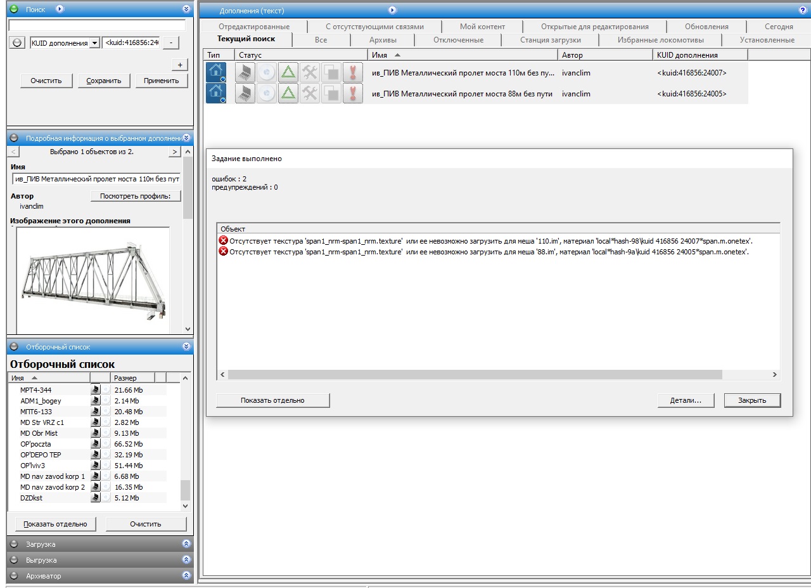Click the red faulty status icon for the 110м bridge
Screen dimensions: 811x588
352,73
